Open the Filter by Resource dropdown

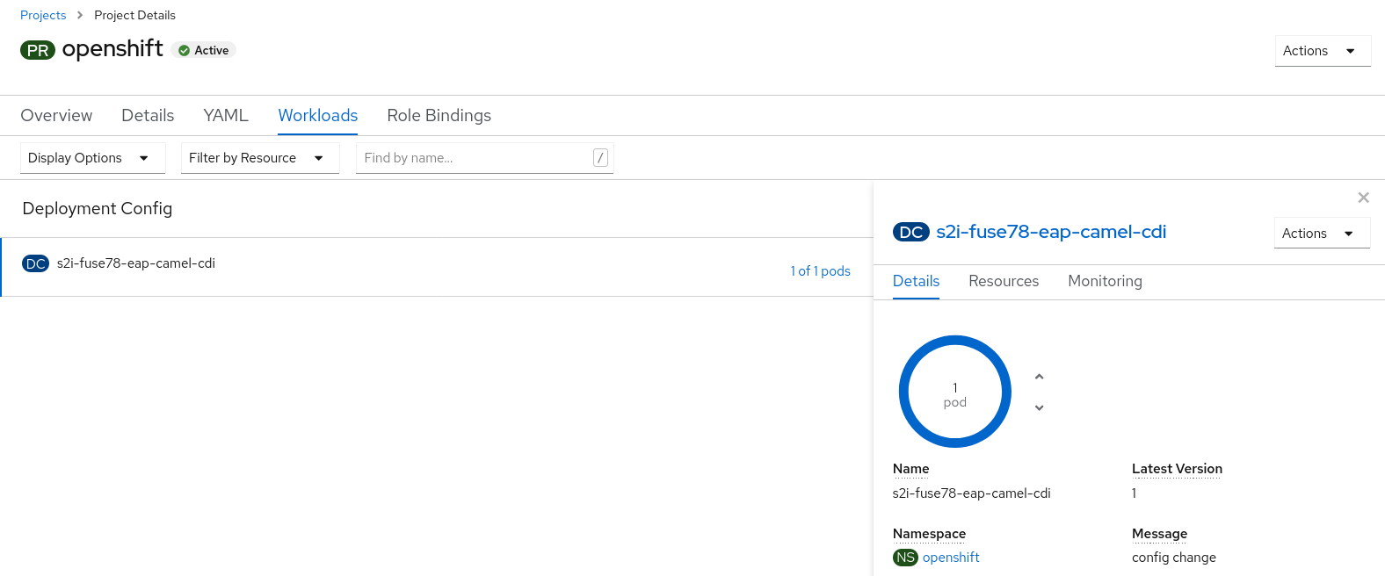[x=259, y=158]
